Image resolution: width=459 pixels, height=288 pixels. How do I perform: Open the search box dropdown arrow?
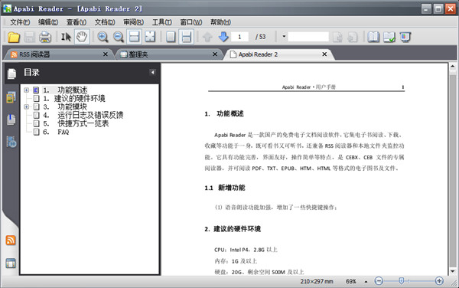(284, 37)
